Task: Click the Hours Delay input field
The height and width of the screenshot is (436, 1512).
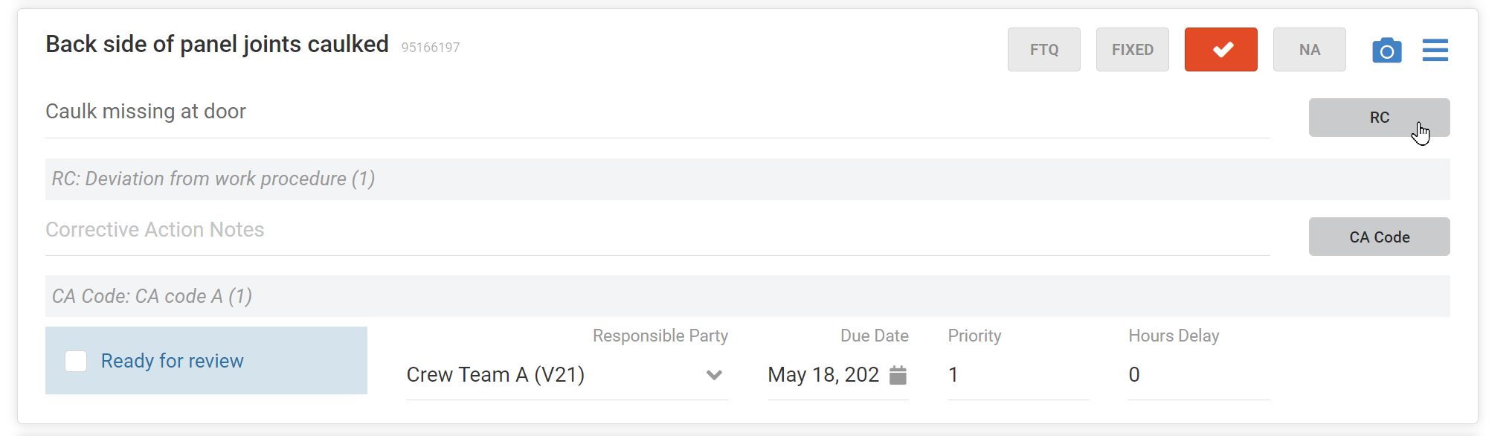Action: coord(1199,375)
